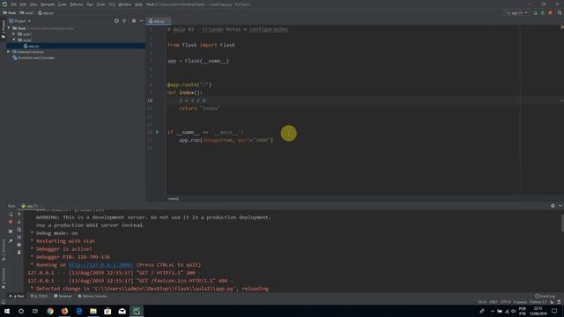Open the Help menu

pyautogui.click(x=139, y=4)
